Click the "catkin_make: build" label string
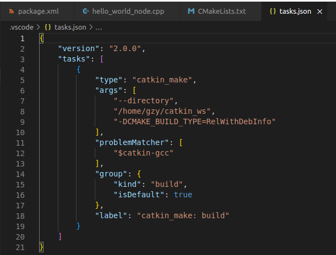The image size is (336, 255). (x=183, y=215)
